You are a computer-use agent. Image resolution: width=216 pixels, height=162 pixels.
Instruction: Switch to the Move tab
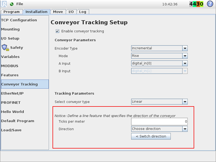58,12
